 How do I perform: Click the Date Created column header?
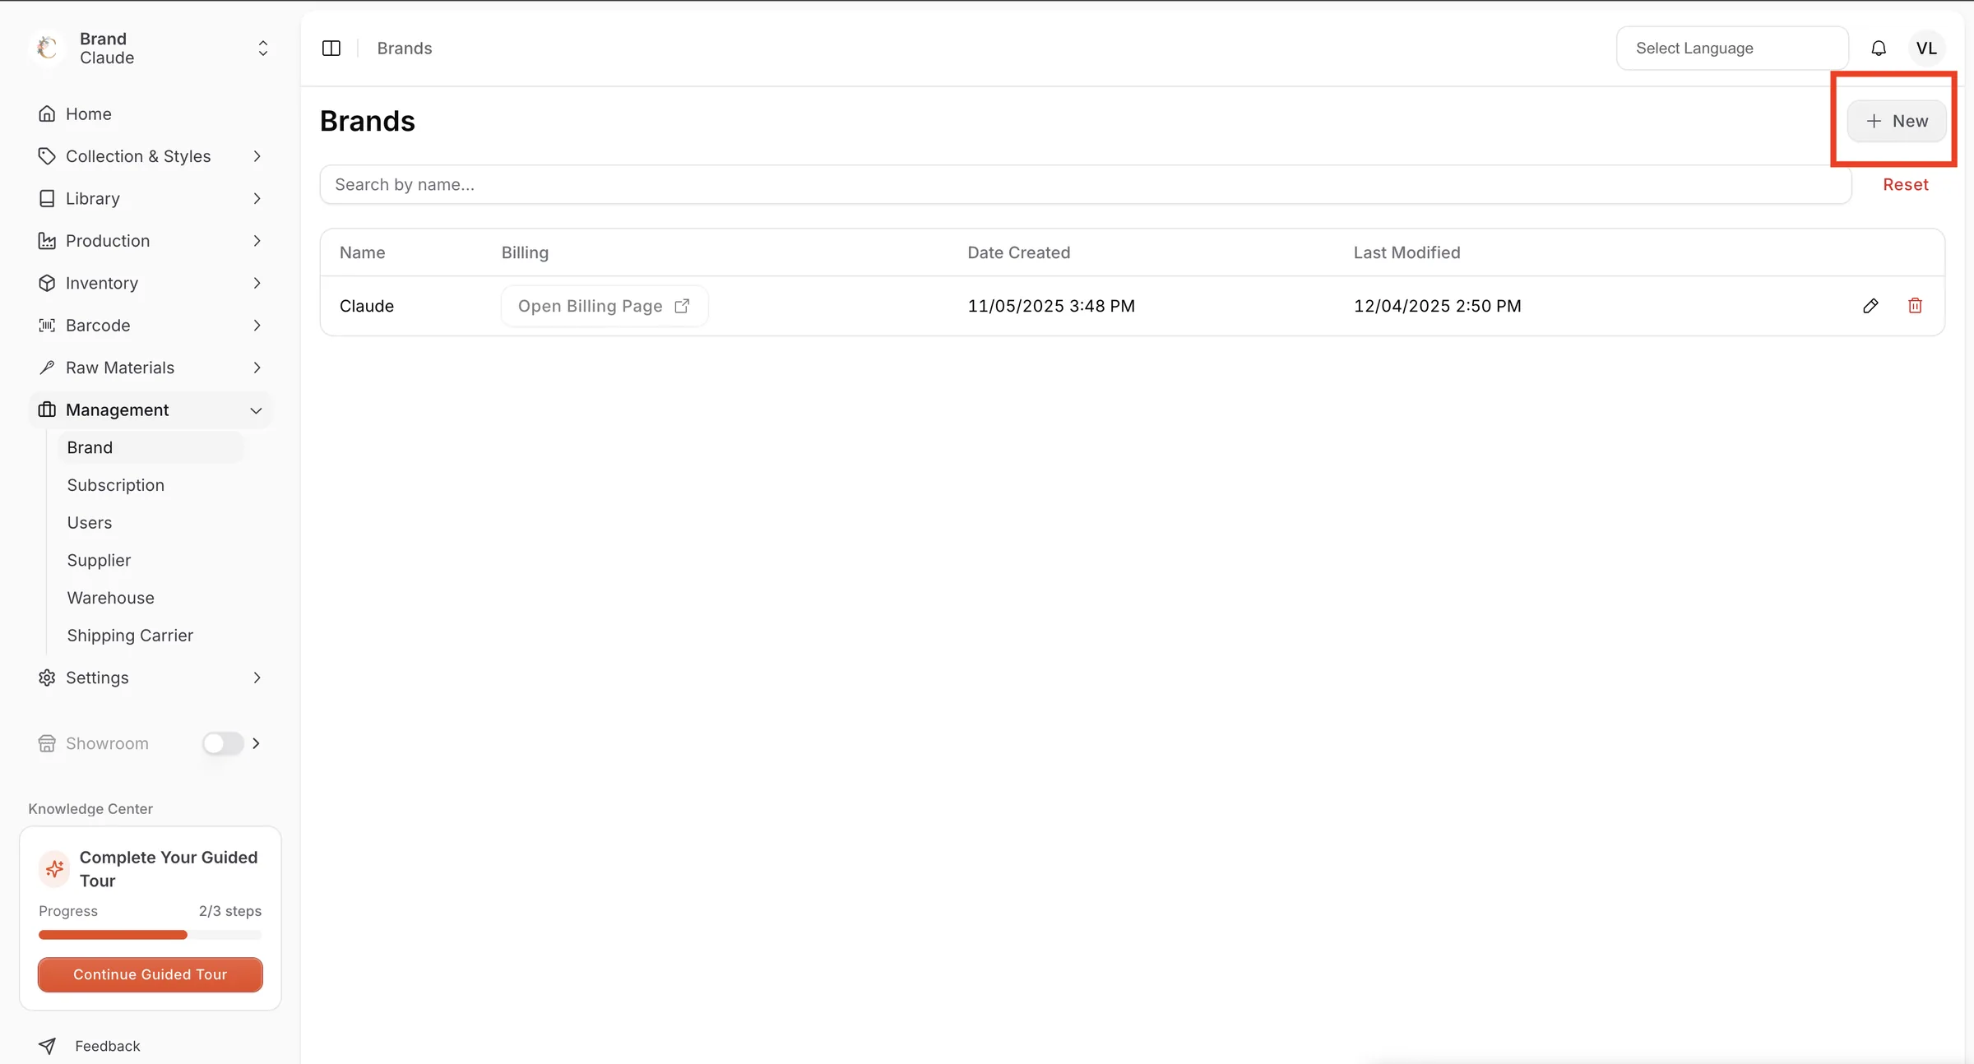[x=1018, y=252]
